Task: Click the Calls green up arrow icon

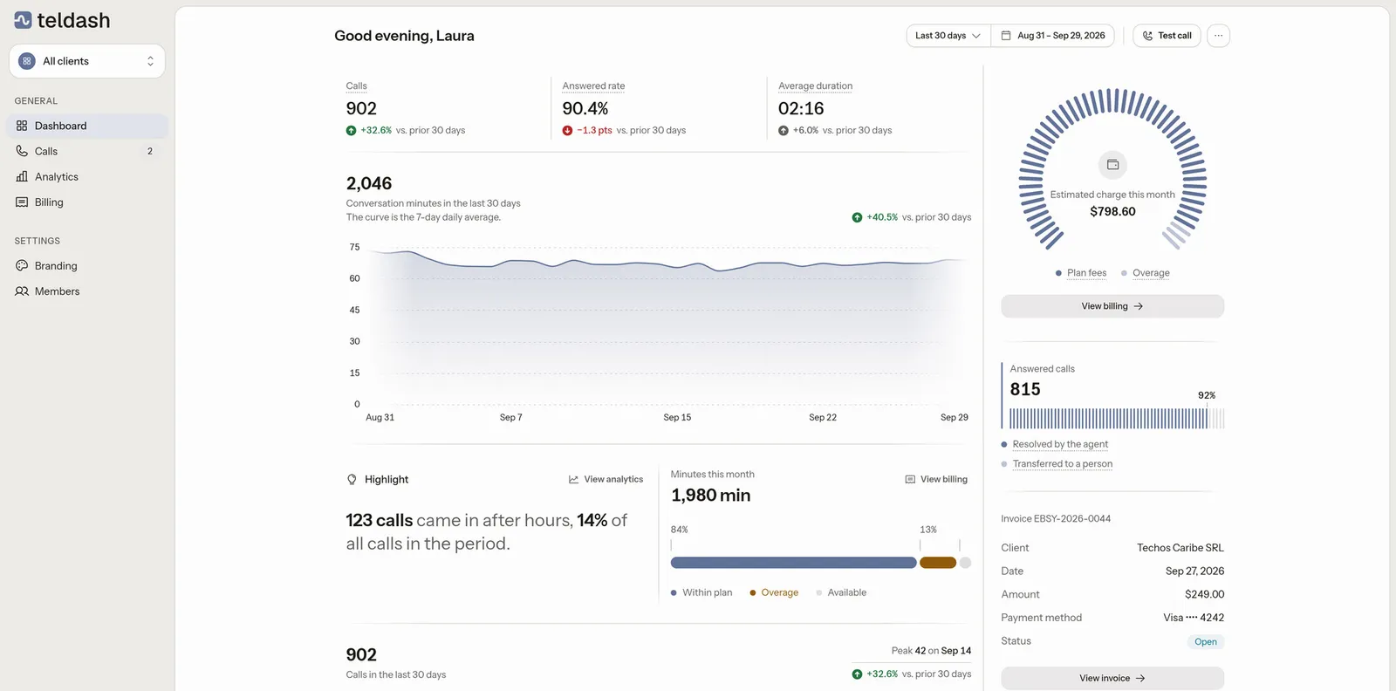Action: point(351,130)
